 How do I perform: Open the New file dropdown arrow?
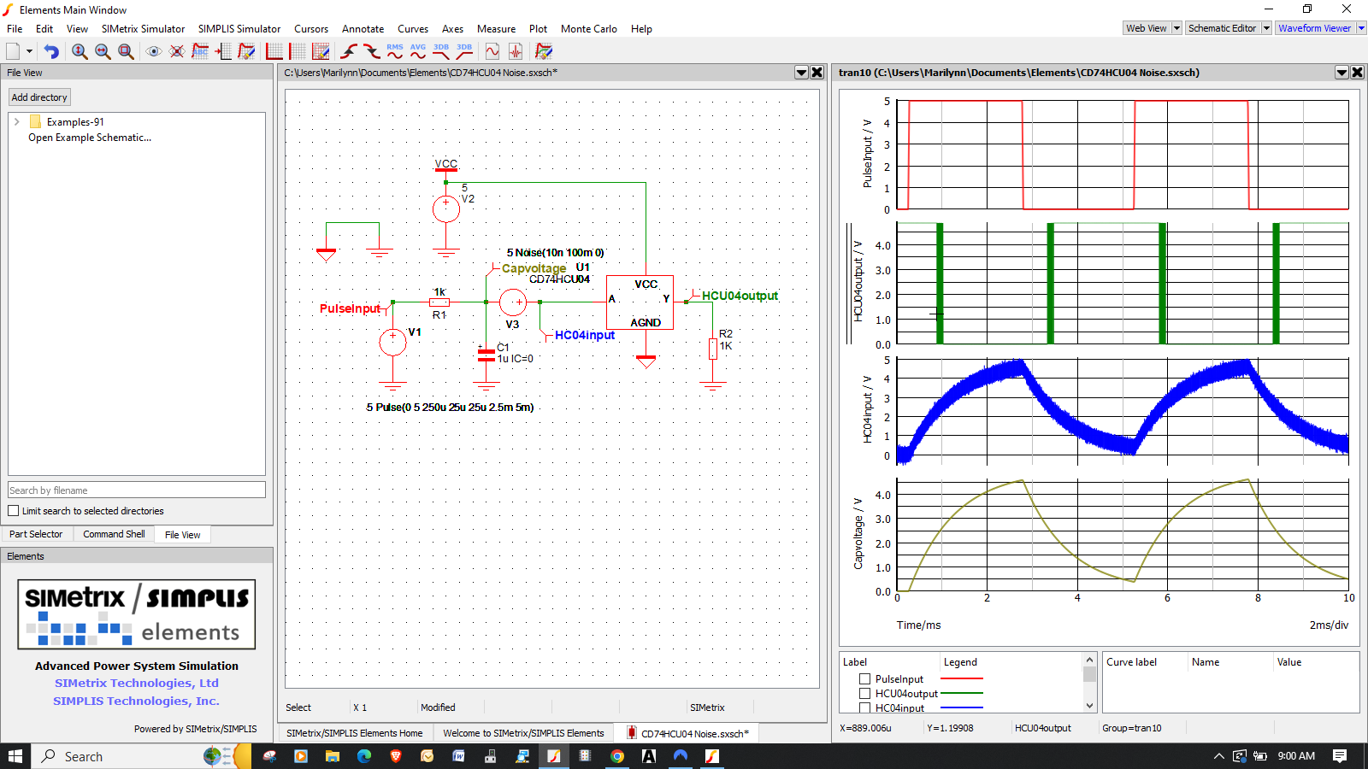pyautogui.click(x=30, y=51)
